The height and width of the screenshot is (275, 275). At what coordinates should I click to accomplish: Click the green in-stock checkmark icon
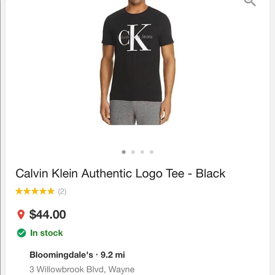point(21,233)
